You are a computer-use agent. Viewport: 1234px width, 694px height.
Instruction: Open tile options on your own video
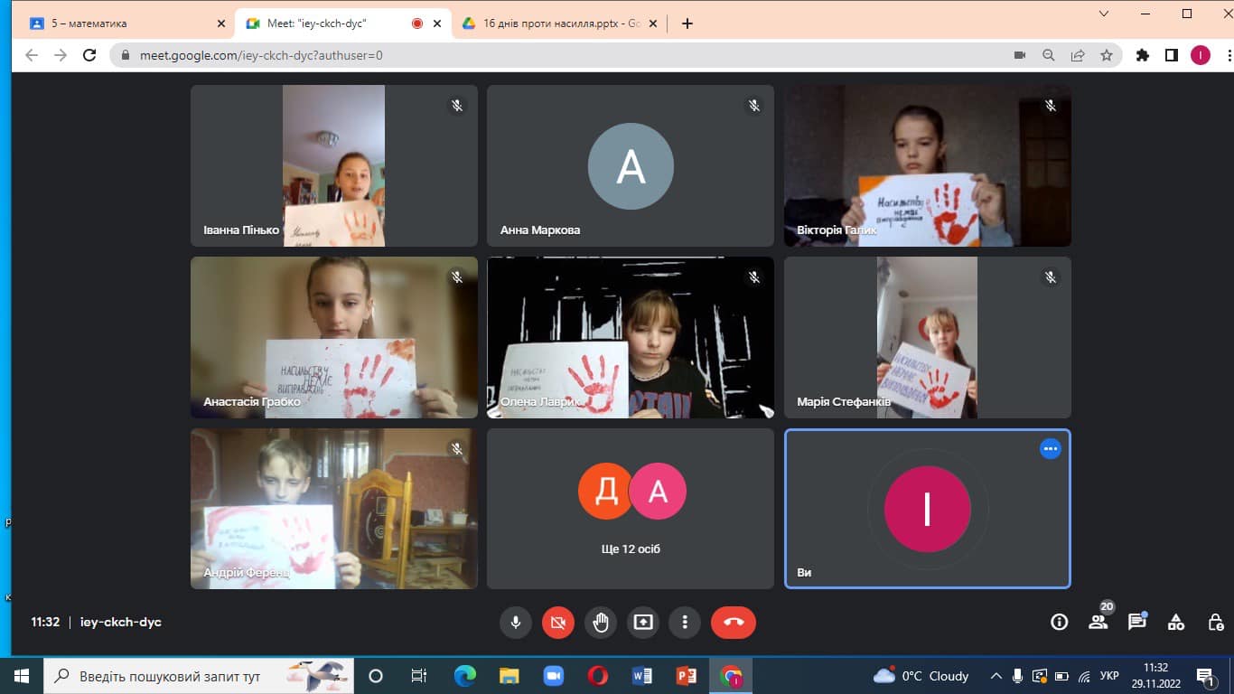coord(1050,448)
